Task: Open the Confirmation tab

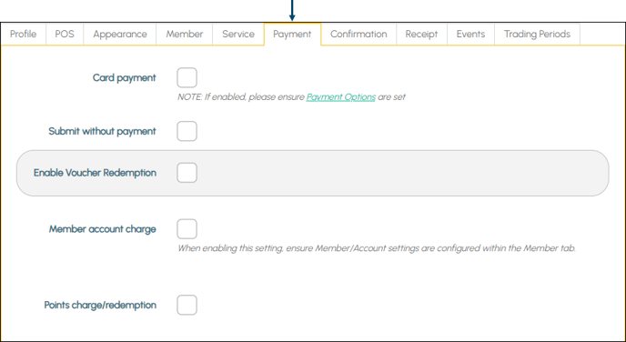Action: pyautogui.click(x=358, y=35)
